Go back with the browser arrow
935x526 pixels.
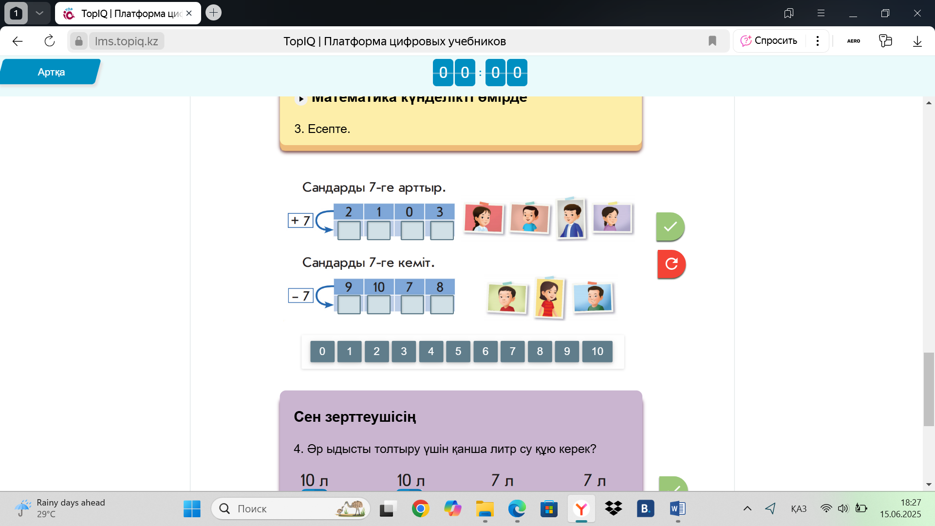click(18, 41)
